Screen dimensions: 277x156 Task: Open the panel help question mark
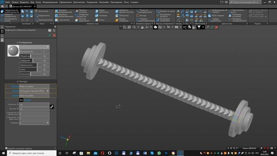pyautogui.click(x=50, y=30)
